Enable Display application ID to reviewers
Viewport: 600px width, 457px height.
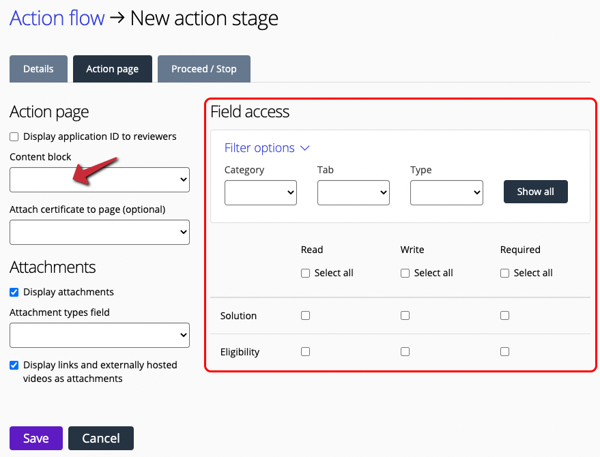click(14, 137)
